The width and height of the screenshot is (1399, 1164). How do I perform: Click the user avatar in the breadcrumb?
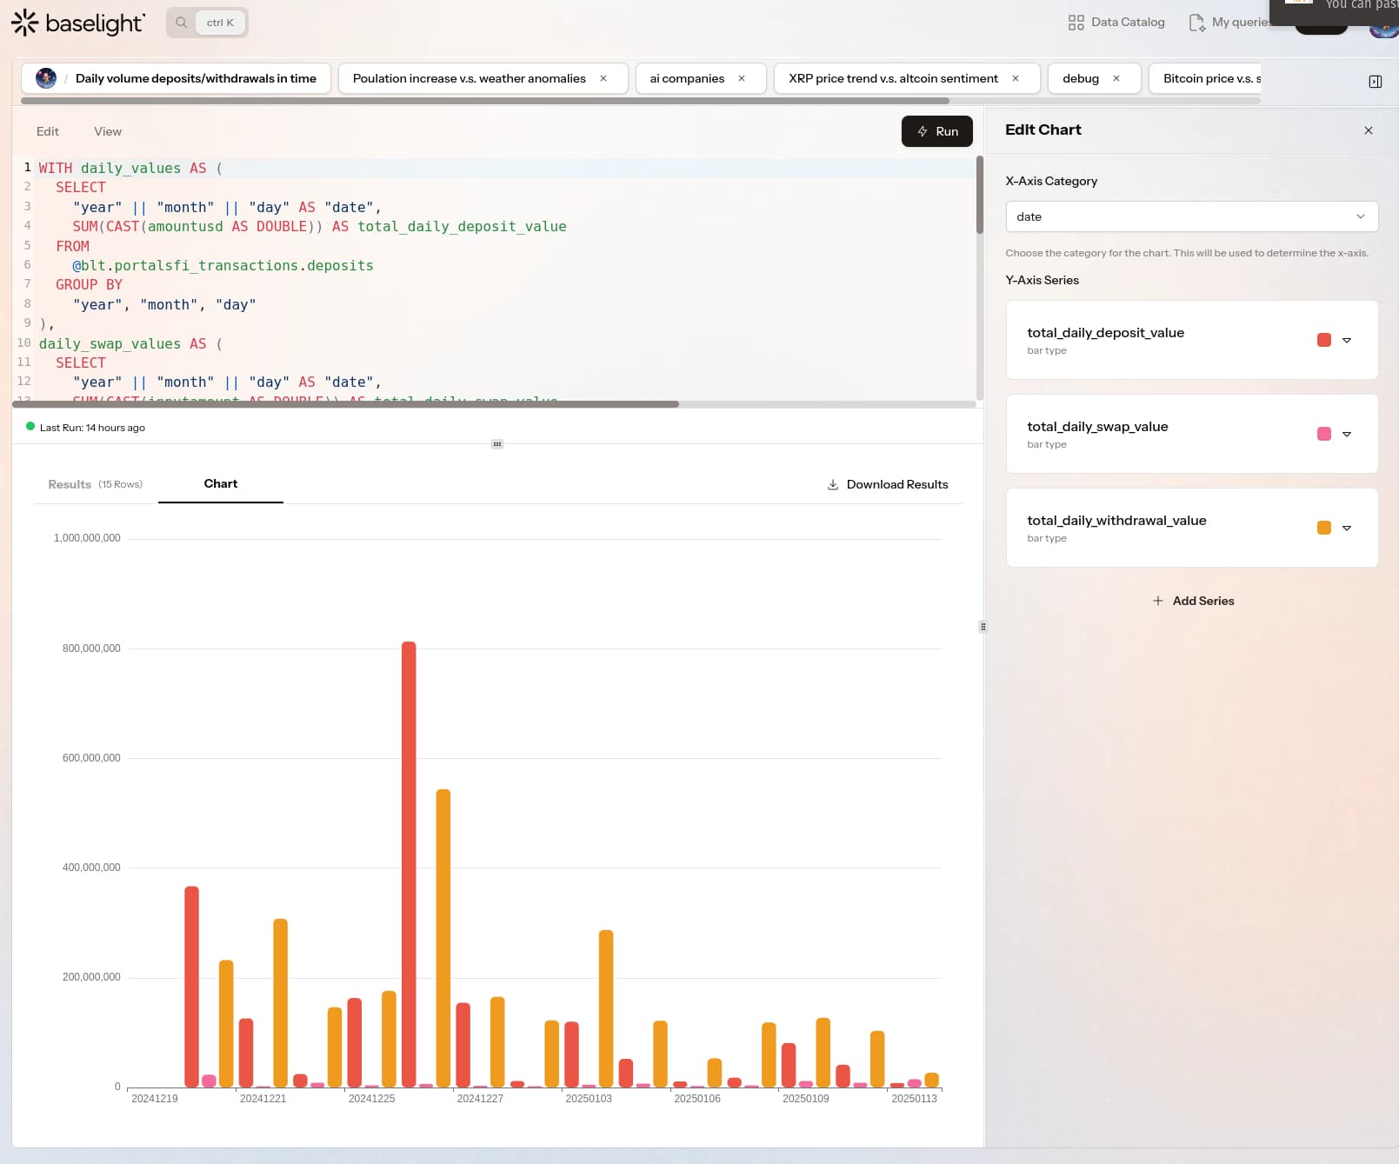click(46, 78)
